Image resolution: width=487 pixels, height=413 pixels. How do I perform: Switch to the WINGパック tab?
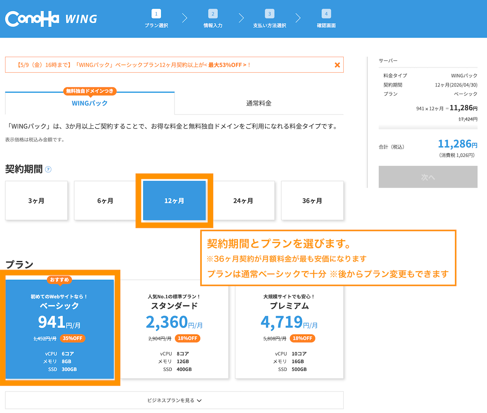pos(90,103)
